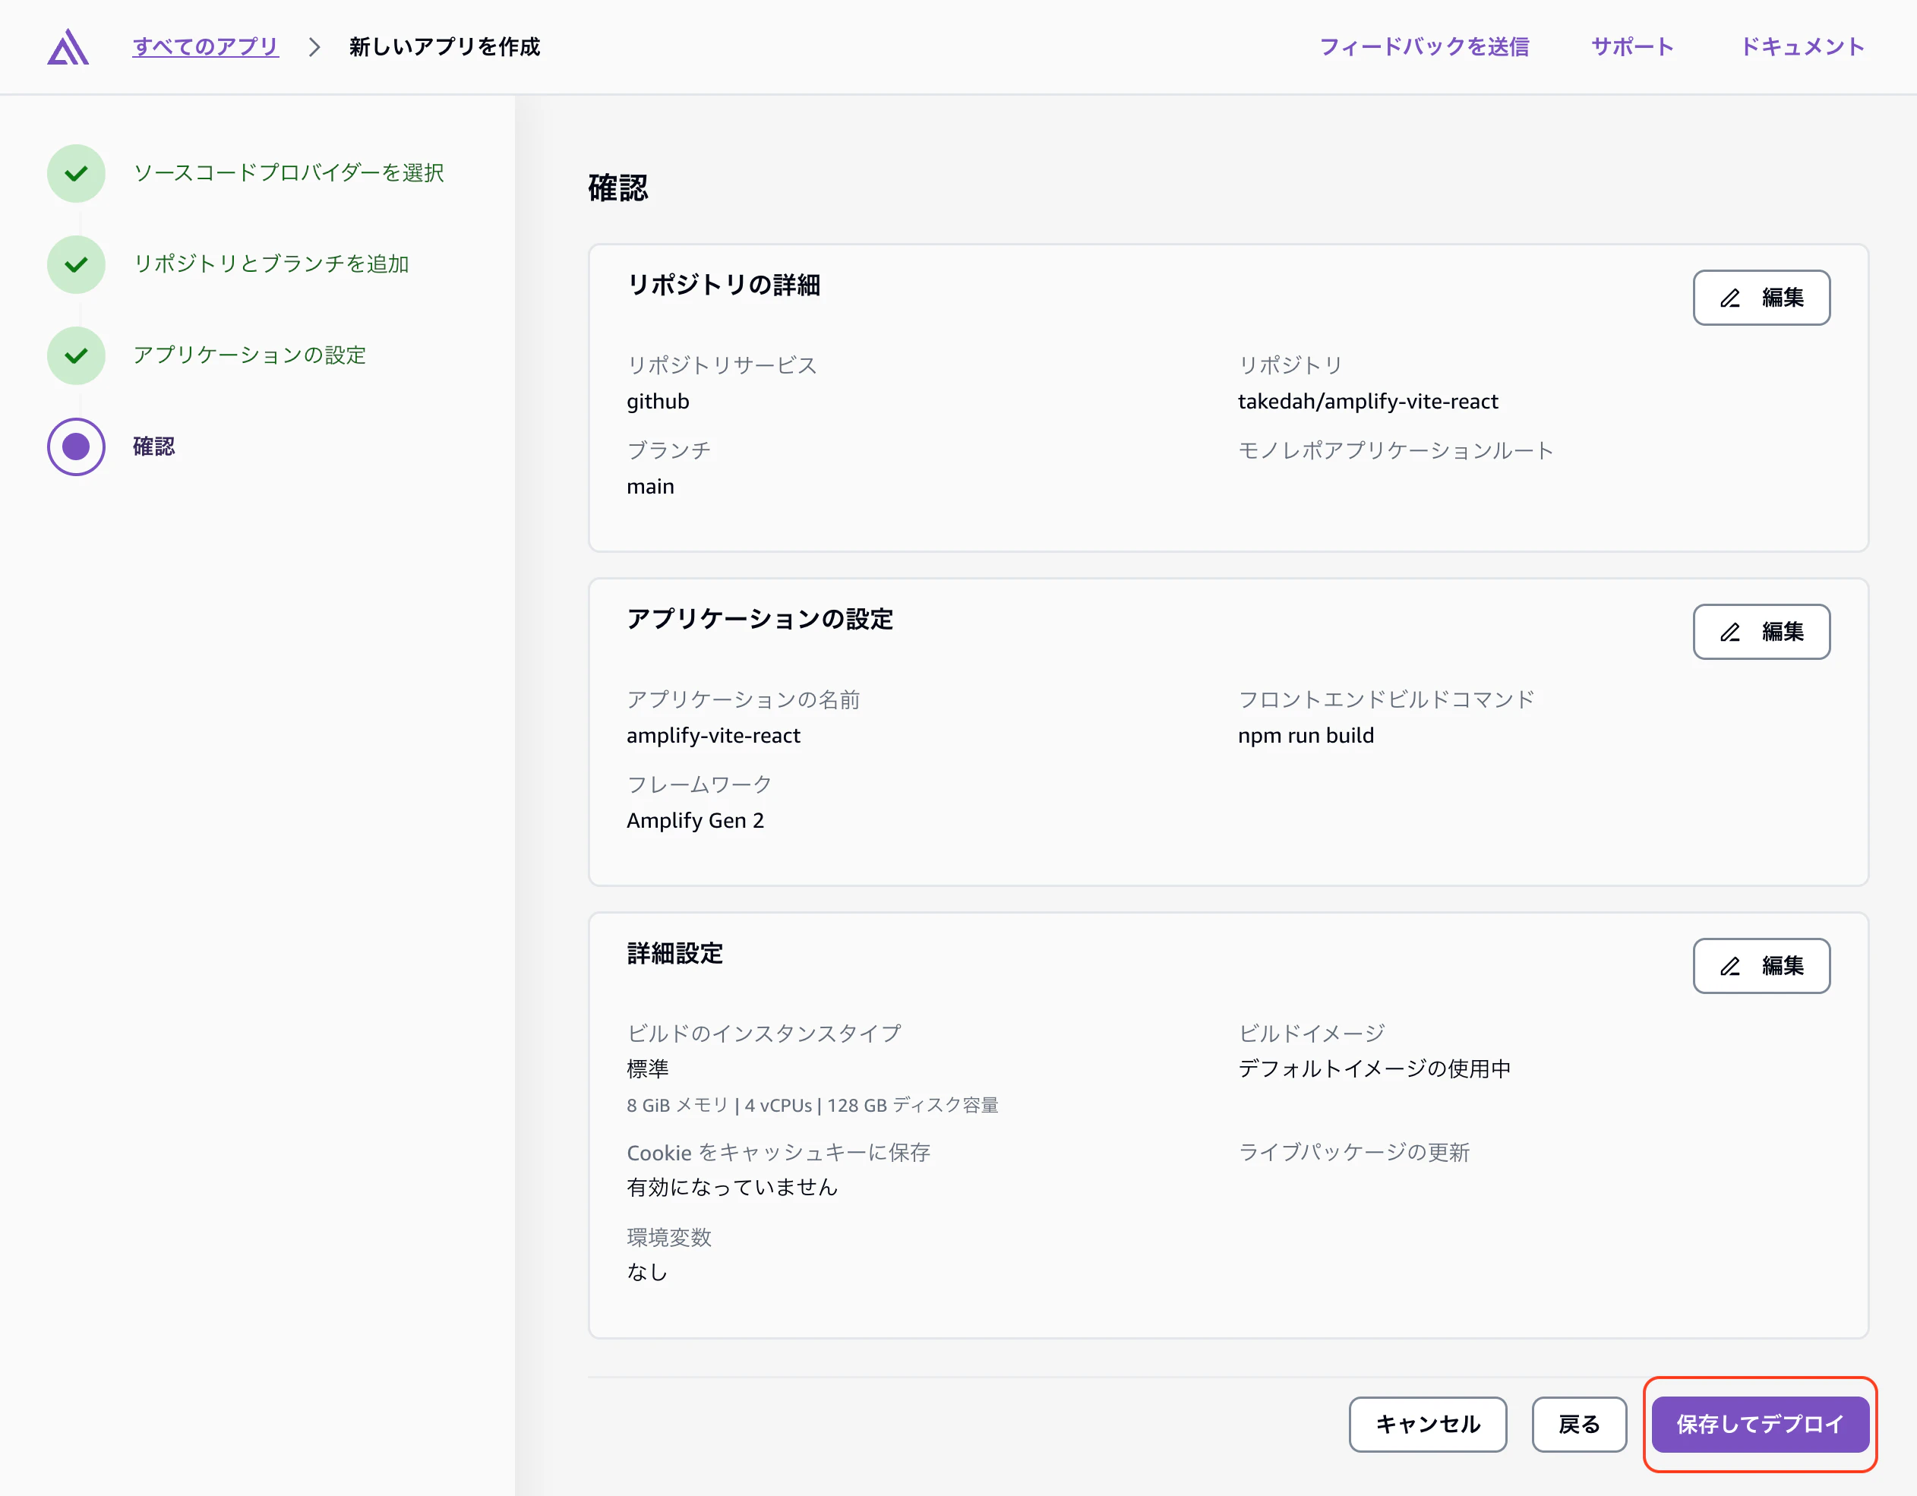Click the github repository service value
1917x1496 pixels.
click(x=658, y=402)
